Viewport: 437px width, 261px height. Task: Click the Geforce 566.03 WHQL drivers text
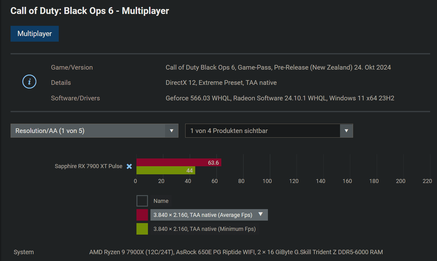click(x=280, y=98)
